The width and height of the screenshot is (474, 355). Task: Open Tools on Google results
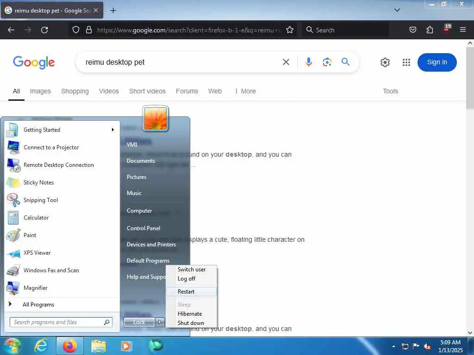390,91
